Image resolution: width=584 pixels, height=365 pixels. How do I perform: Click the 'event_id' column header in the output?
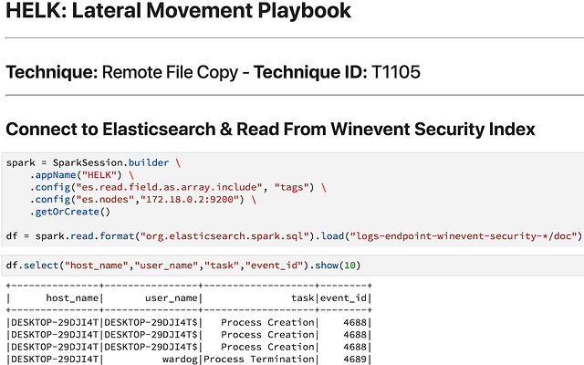[343, 298]
